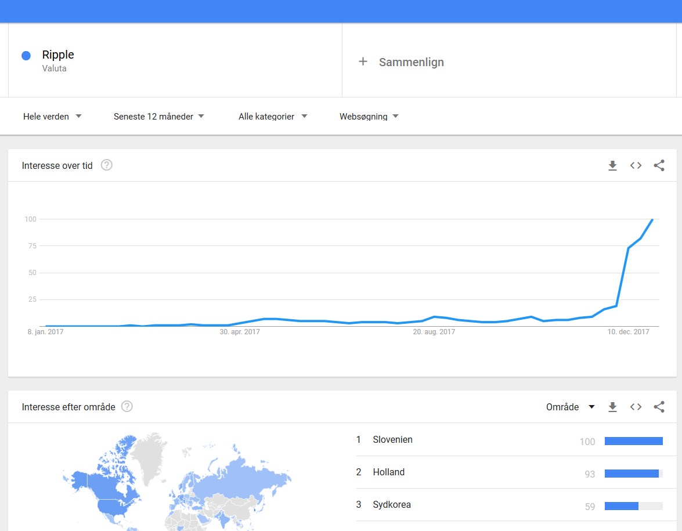682x531 pixels.
Task: Open the Område view selector dropdown
Action: (x=571, y=407)
